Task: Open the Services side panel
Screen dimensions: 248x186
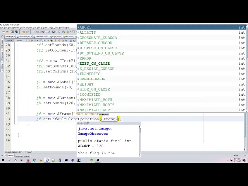Action: click(2, 56)
